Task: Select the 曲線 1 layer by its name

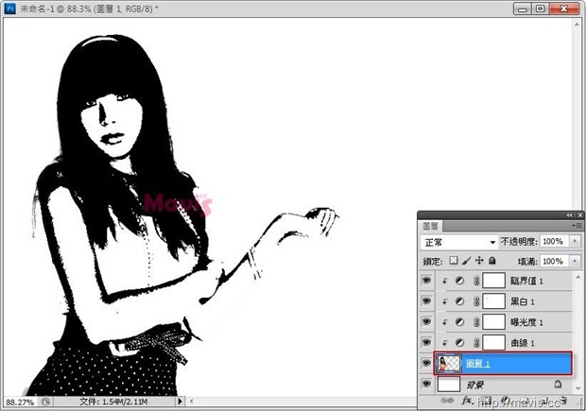Action: click(x=523, y=343)
